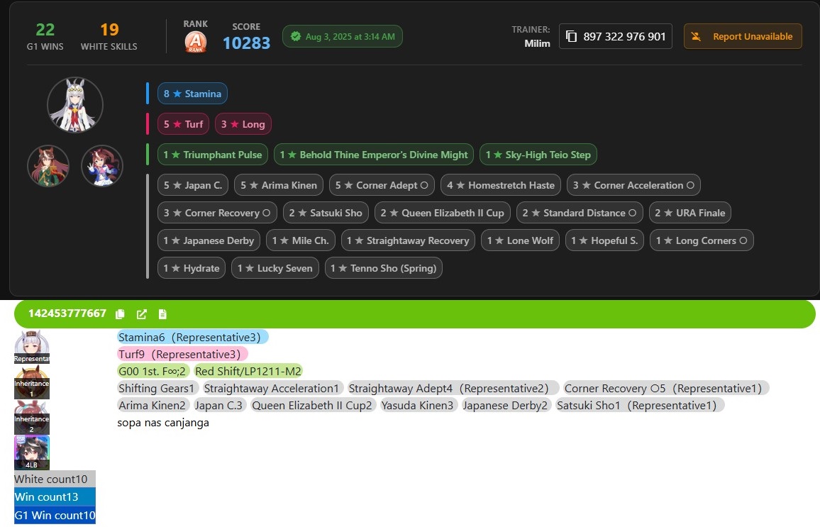Click the Satsuki Sho1 (Representative1) tag

(x=640, y=405)
